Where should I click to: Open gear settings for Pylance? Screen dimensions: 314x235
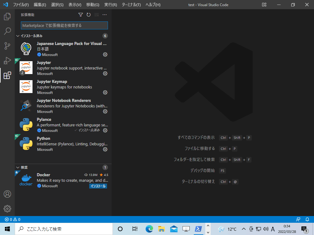click(x=105, y=130)
